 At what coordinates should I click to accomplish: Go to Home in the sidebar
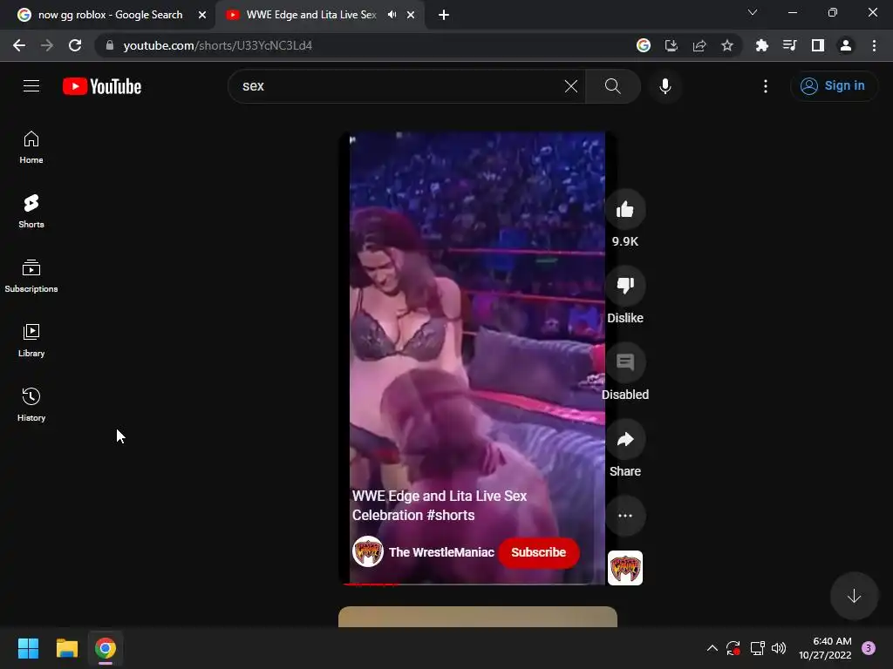point(31,147)
